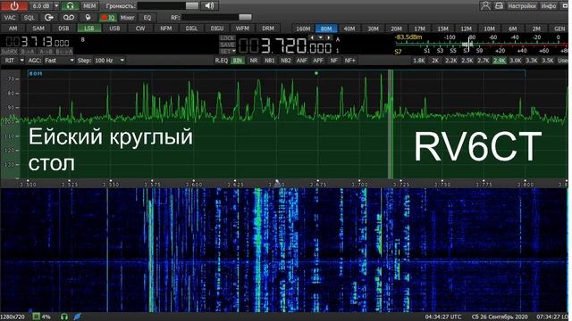Screen dimensions: 572x321
Task: Click the NF+ button
Action: (x=349, y=61)
